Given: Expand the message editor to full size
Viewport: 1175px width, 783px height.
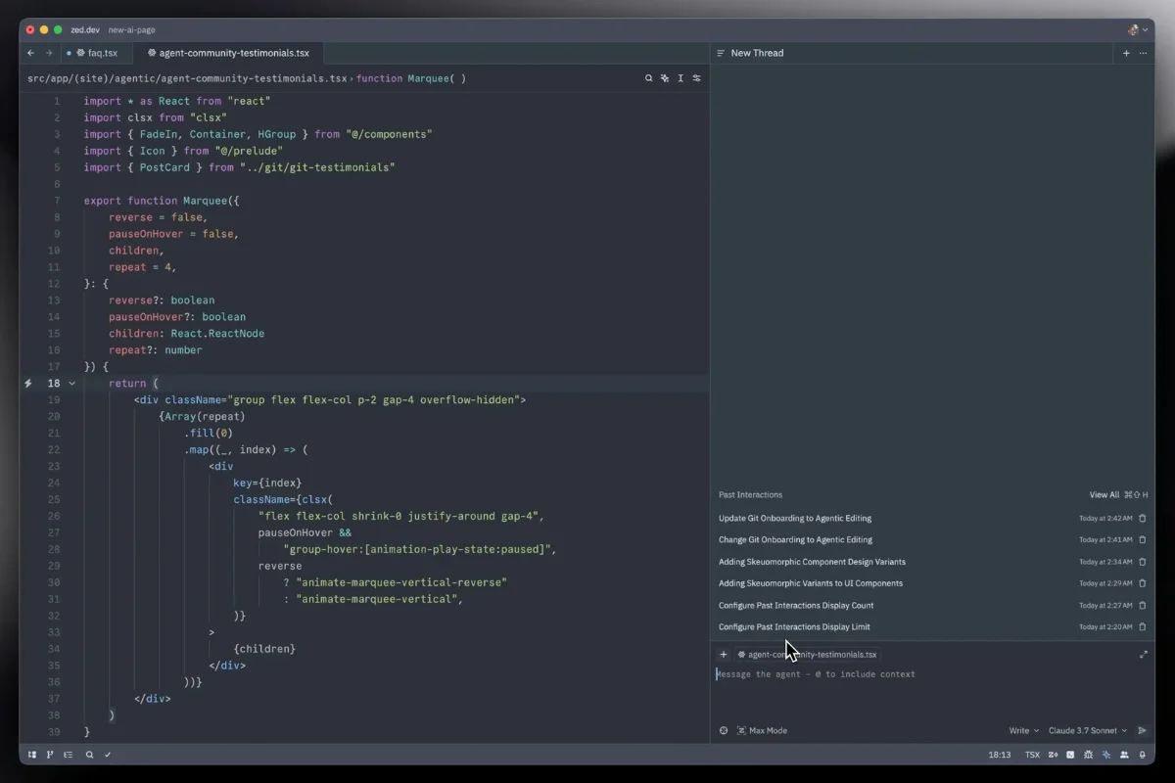Looking at the screenshot, I should click(1143, 655).
